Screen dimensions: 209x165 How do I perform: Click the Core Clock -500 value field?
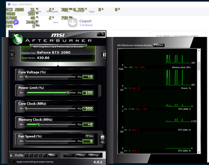tap(88, 109)
